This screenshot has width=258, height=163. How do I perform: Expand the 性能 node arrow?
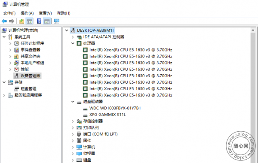[x=10, y=69]
